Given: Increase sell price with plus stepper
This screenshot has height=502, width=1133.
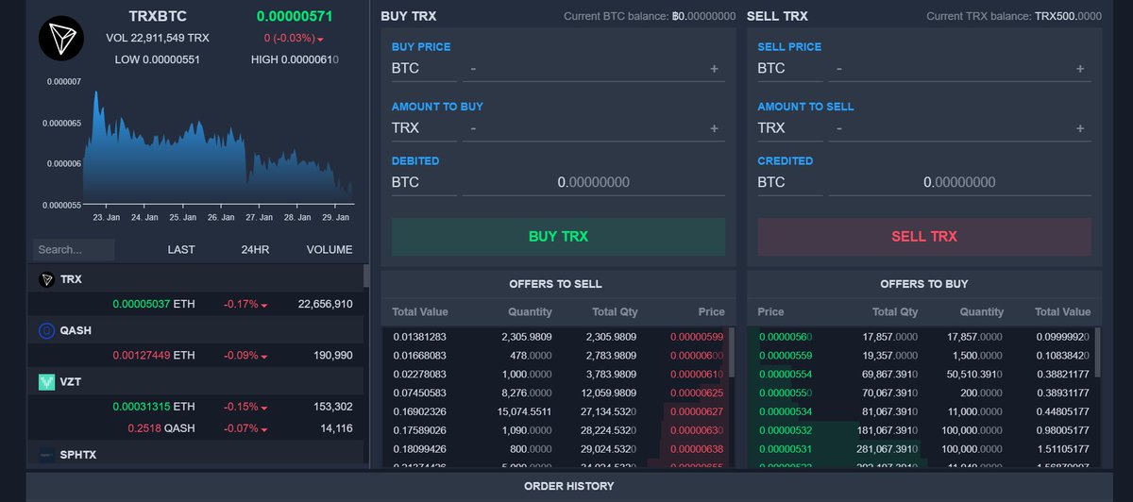Looking at the screenshot, I should (x=1080, y=68).
